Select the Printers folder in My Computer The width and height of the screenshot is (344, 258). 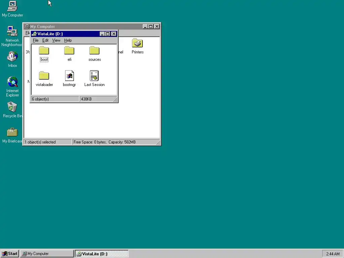[137, 43]
